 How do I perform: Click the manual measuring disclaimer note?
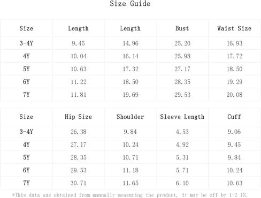tap(129, 195)
